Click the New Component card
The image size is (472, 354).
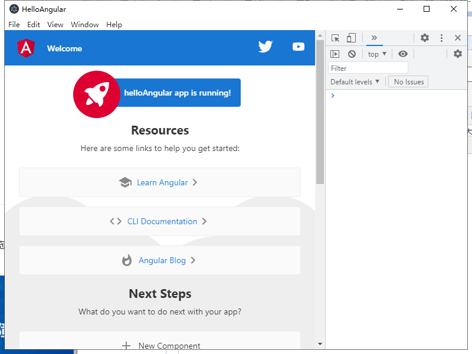(x=160, y=341)
